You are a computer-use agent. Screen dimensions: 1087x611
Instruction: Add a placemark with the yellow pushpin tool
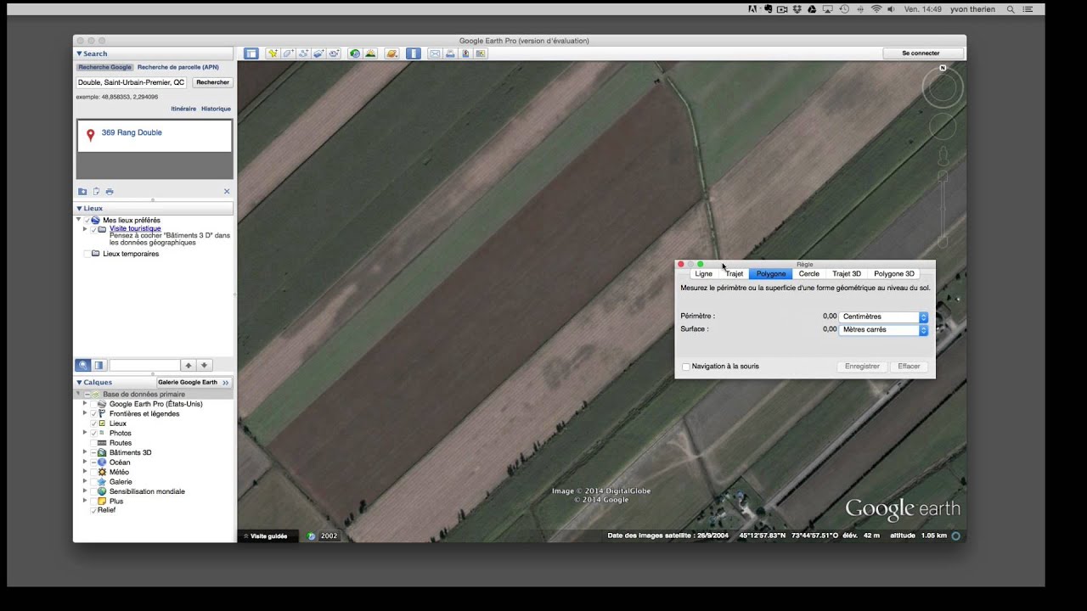(x=273, y=53)
